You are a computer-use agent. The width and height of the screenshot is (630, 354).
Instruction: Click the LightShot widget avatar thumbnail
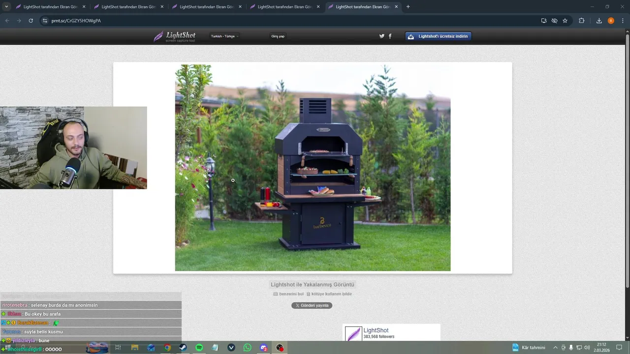[x=353, y=334]
